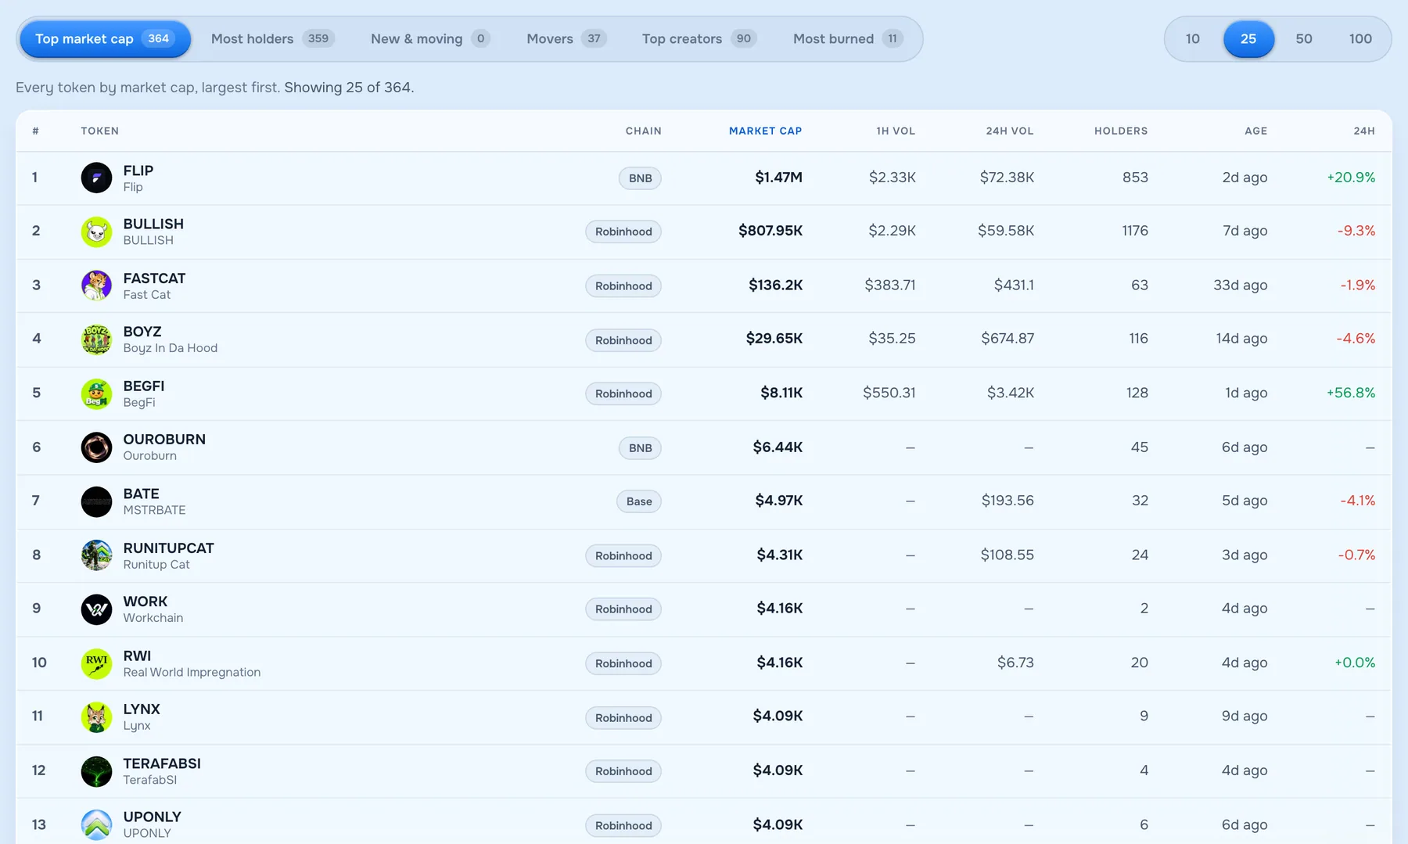
Task: Click the RWI green token icon
Action: (96, 663)
